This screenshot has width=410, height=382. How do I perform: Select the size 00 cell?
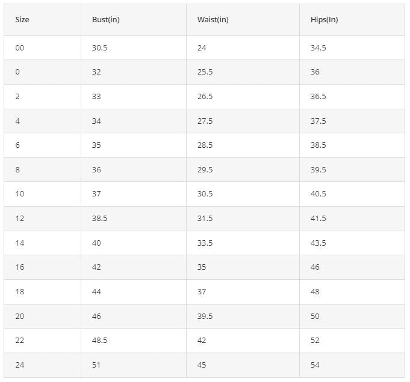(x=20, y=48)
